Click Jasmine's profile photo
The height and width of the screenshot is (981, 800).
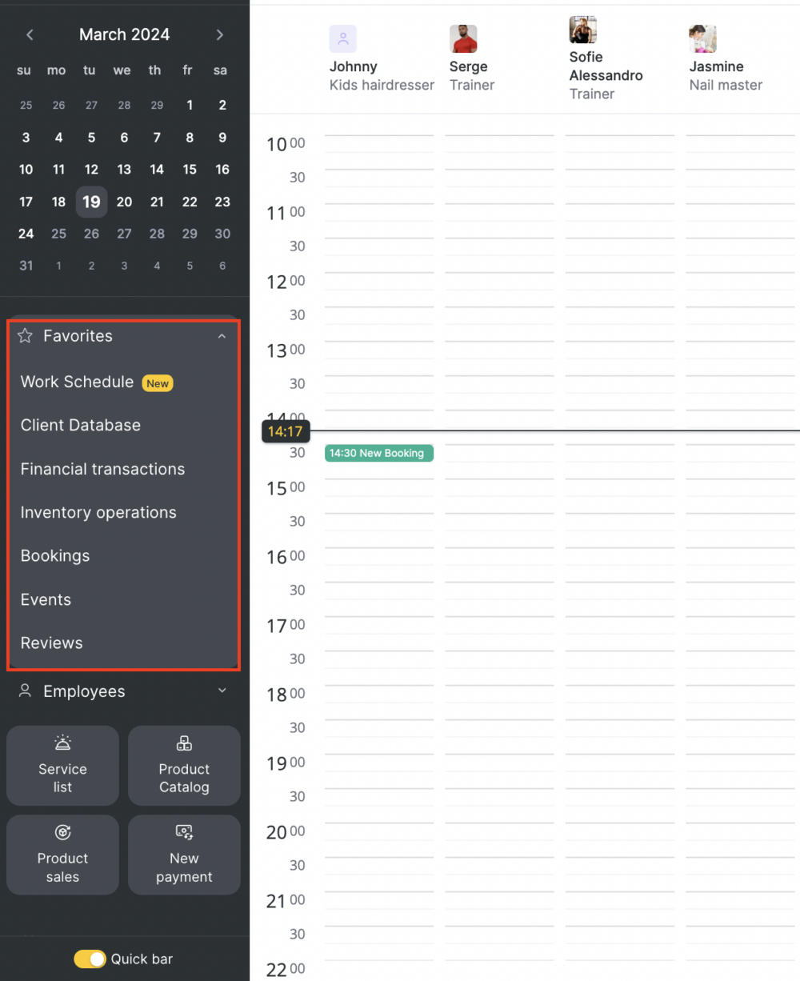(703, 38)
